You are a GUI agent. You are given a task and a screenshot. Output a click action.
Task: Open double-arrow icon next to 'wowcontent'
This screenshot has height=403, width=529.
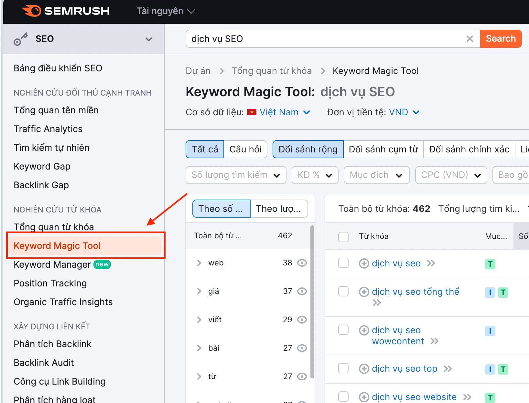[435, 341]
